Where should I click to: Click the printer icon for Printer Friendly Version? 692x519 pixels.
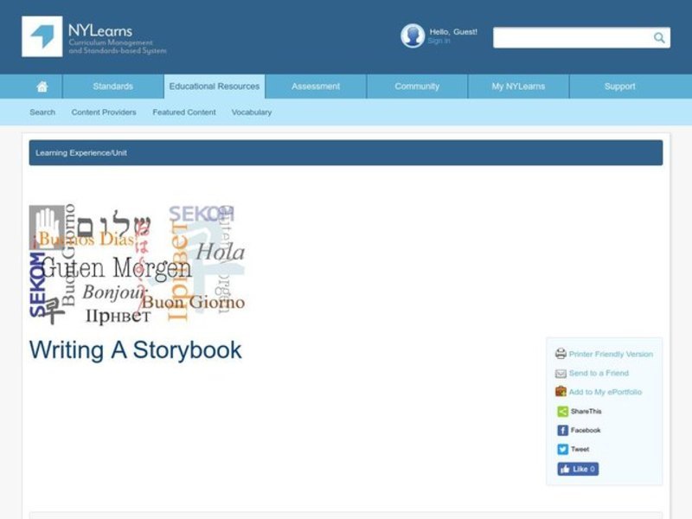562,354
